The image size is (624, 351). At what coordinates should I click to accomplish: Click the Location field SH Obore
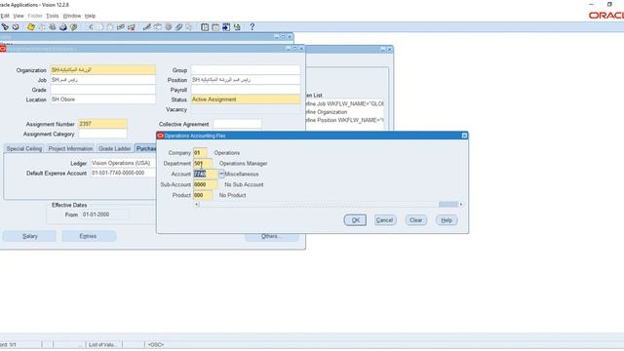pos(102,99)
